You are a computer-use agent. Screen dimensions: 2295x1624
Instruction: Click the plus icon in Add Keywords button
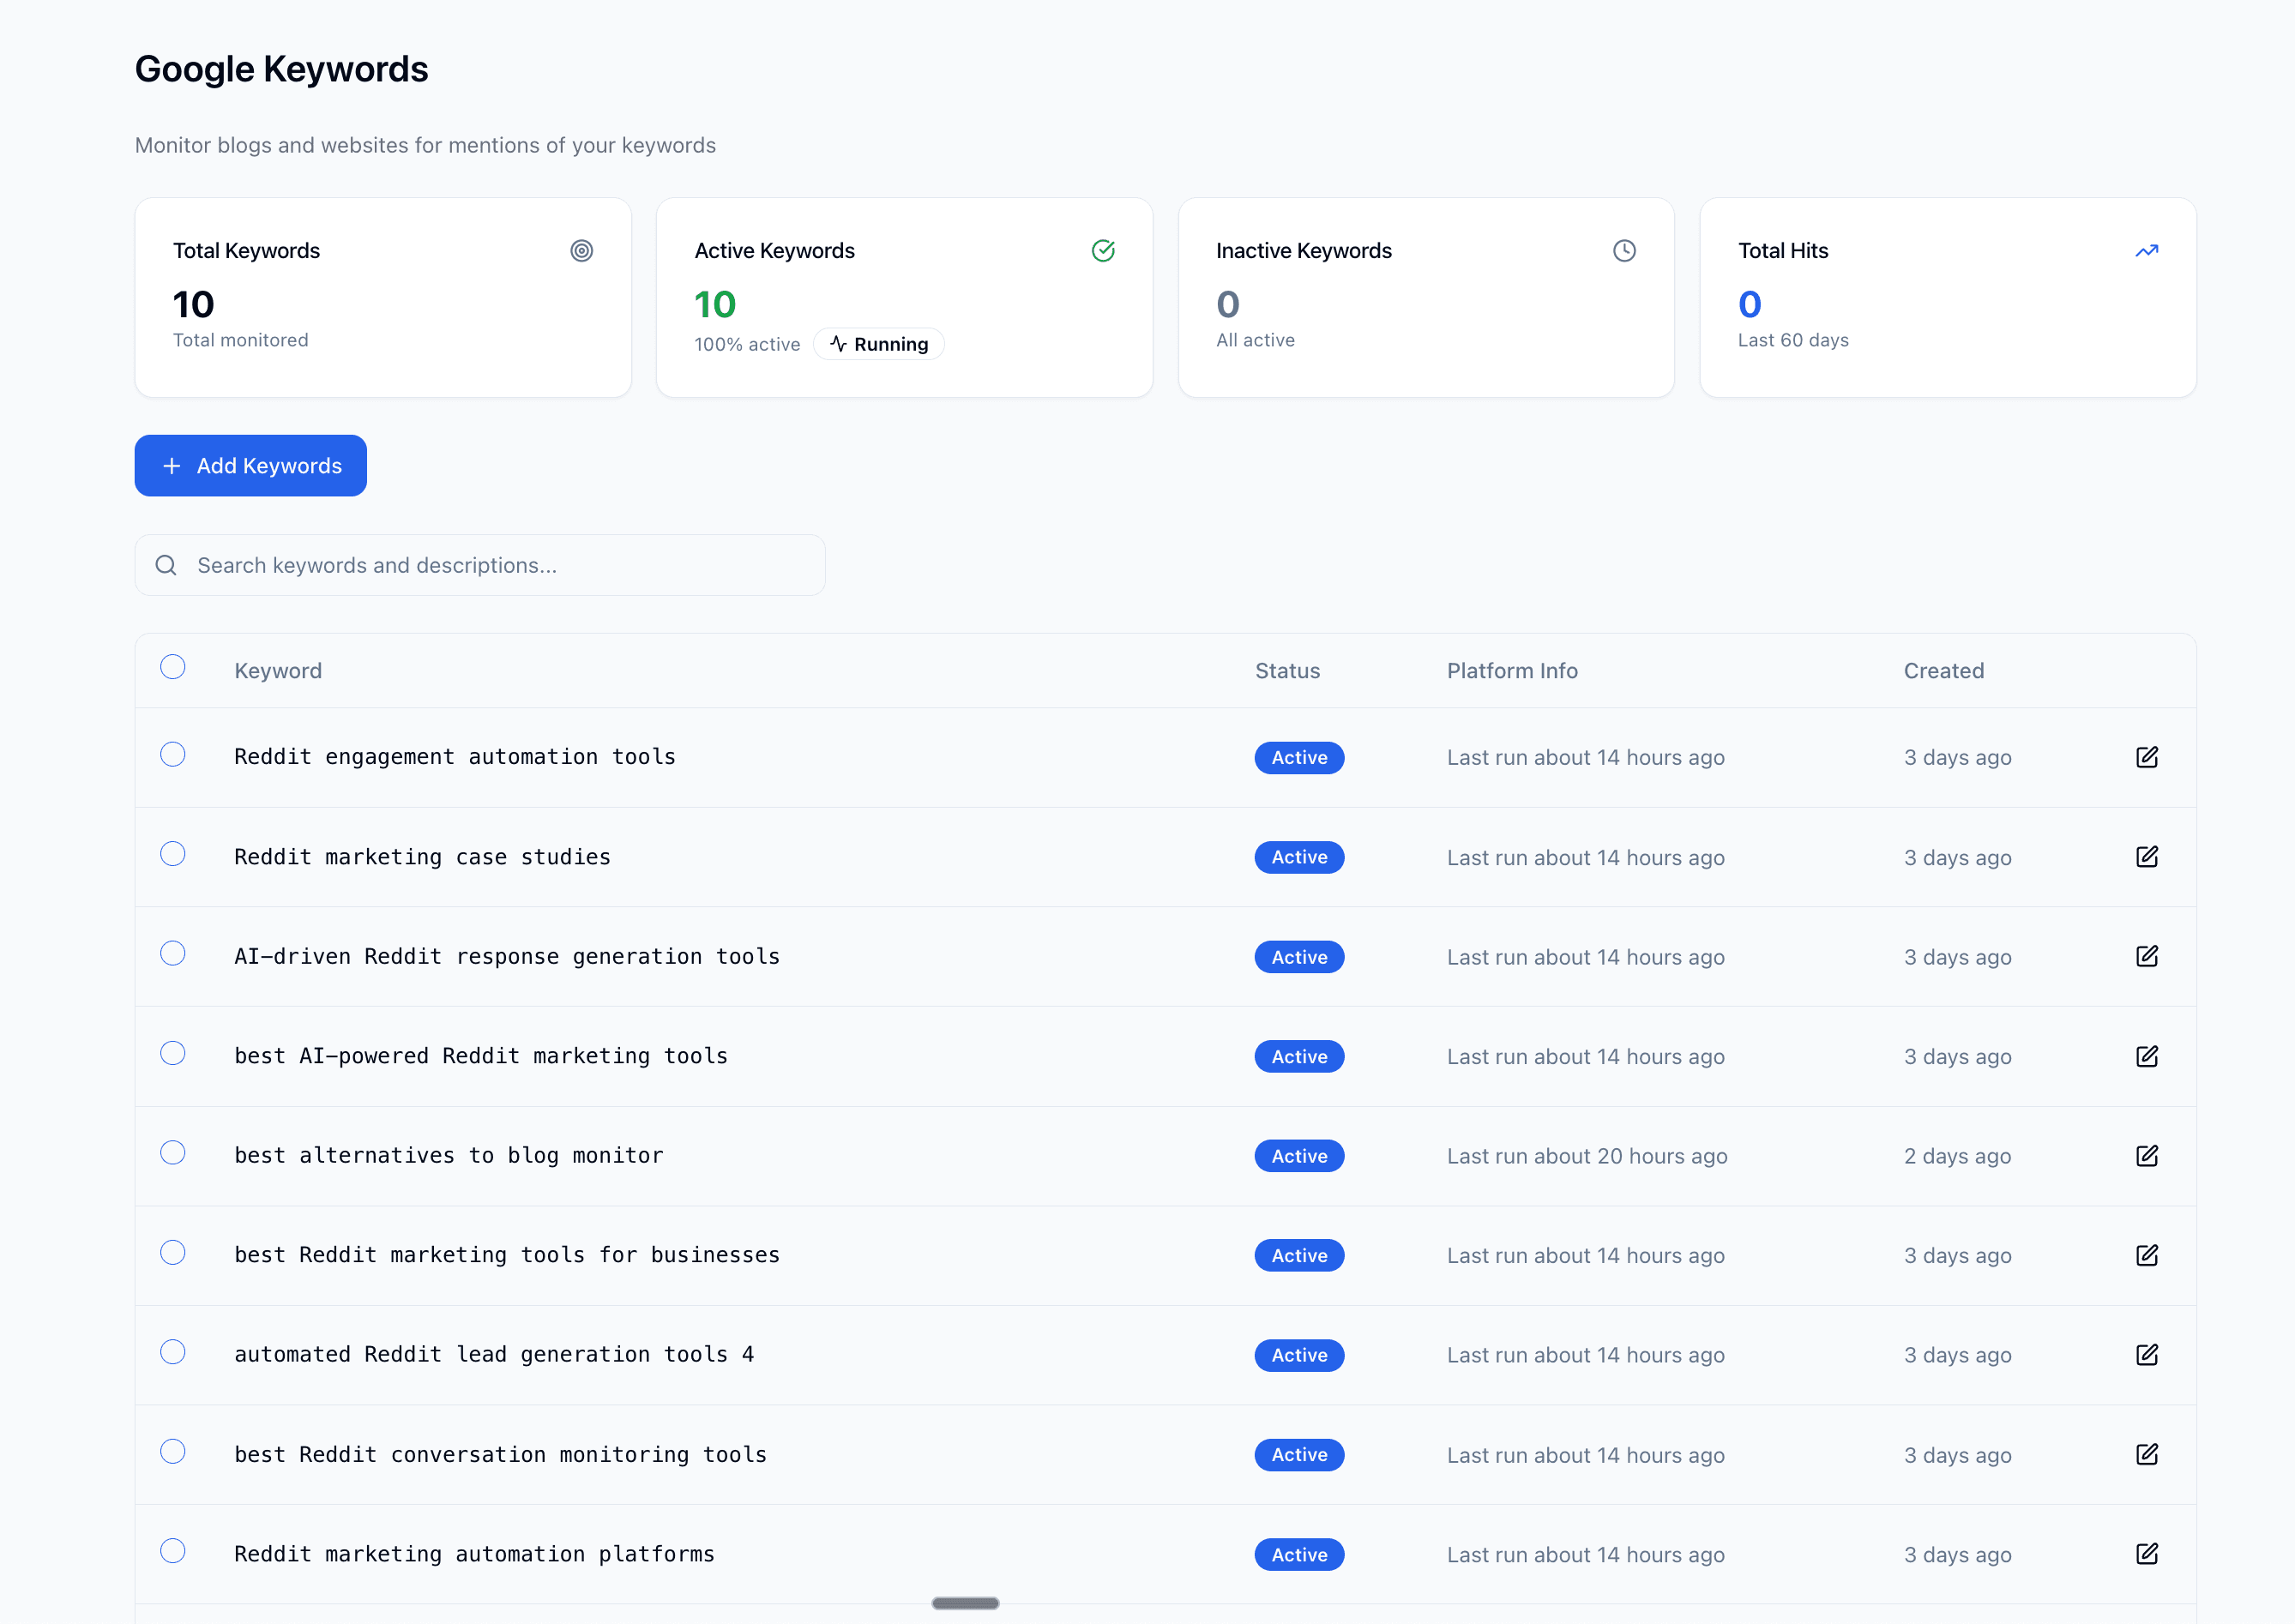[x=172, y=465]
